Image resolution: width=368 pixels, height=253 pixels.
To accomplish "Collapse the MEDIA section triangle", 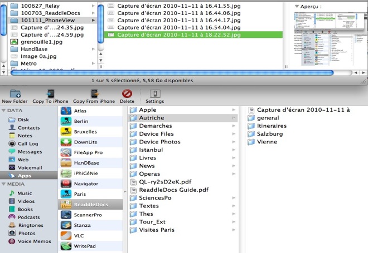I will click(x=3, y=184).
